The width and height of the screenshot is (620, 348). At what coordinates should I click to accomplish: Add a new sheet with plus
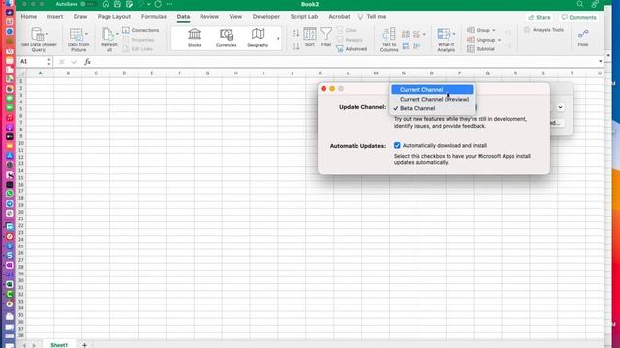(x=84, y=345)
